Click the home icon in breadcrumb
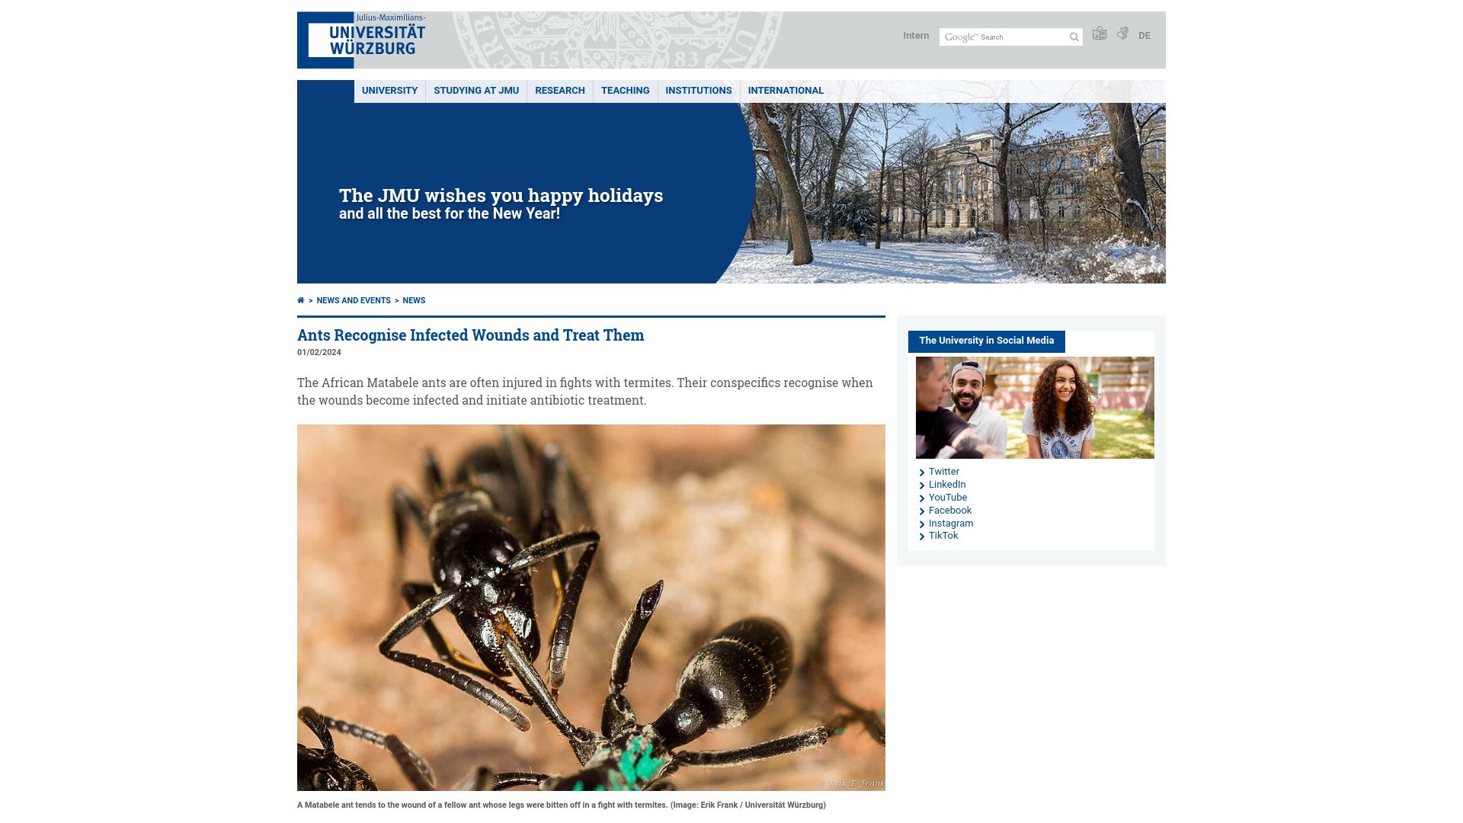 pyautogui.click(x=301, y=300)
